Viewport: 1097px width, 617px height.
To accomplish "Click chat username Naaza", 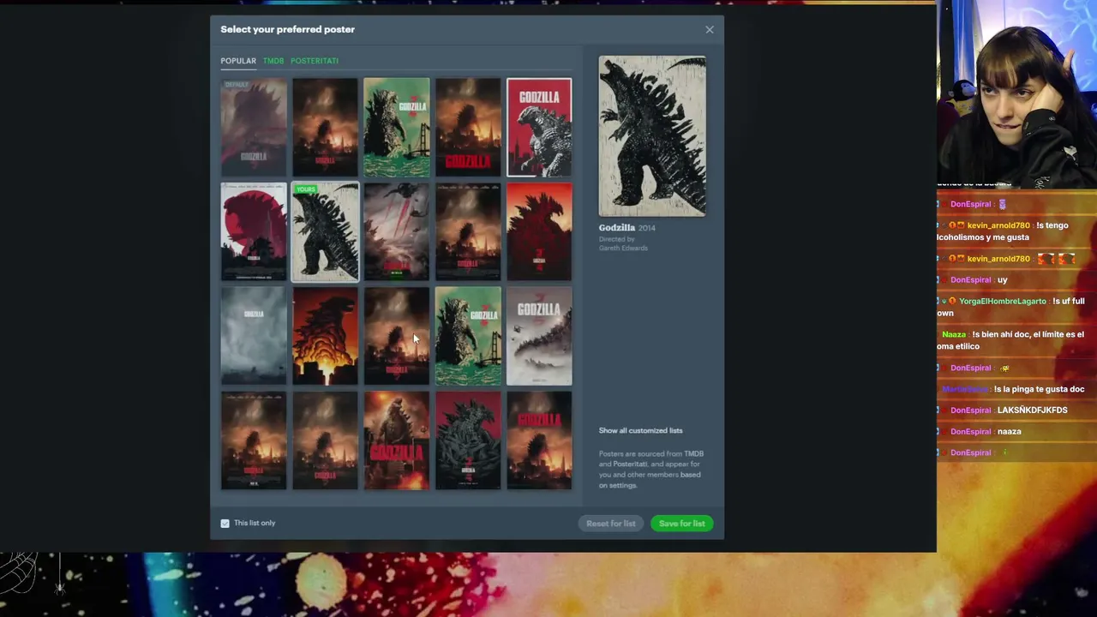I will [954, 335].
